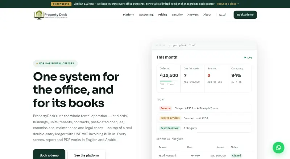Click the Contract, unit 1204 row text
The image size is (290, 159).
pos(196,118)
